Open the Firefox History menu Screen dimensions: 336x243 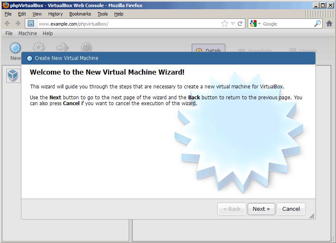point(55,14)
